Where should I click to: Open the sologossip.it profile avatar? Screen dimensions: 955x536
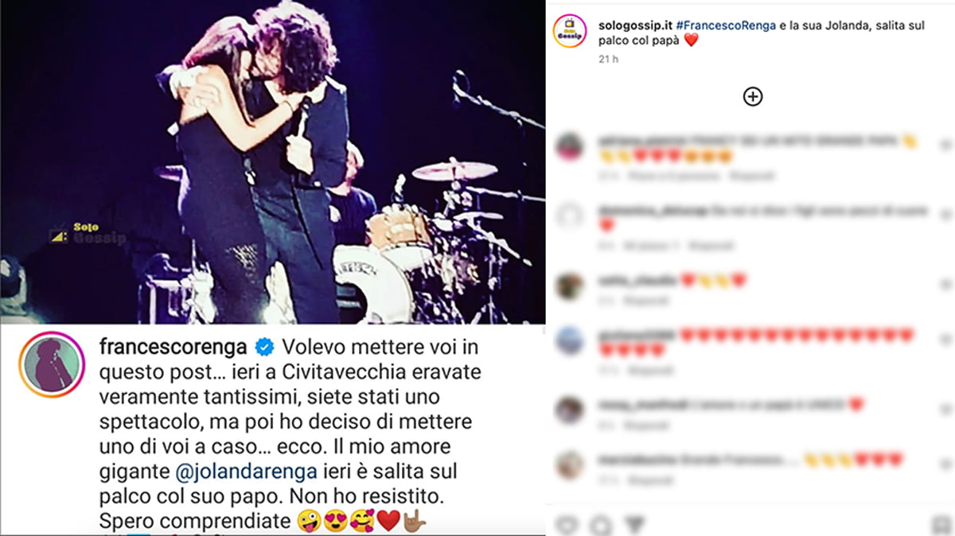pos(570,31)
